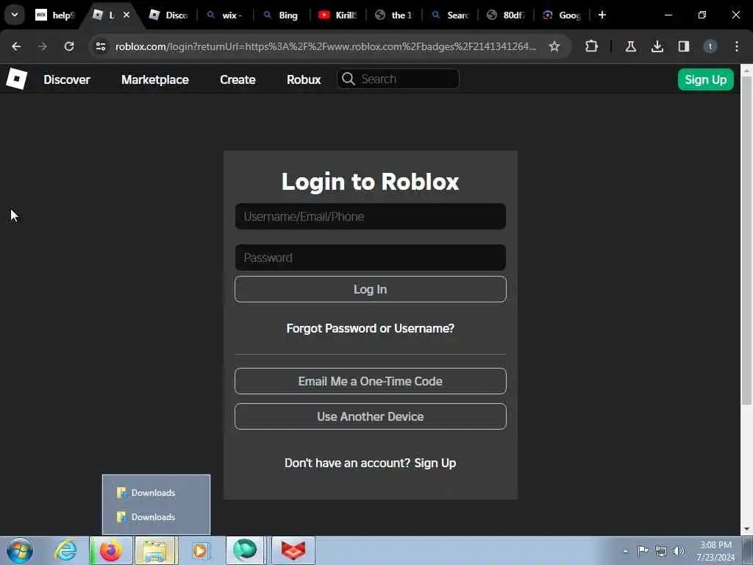Open the Chrome profile avatar

click(x=710, y=46)
